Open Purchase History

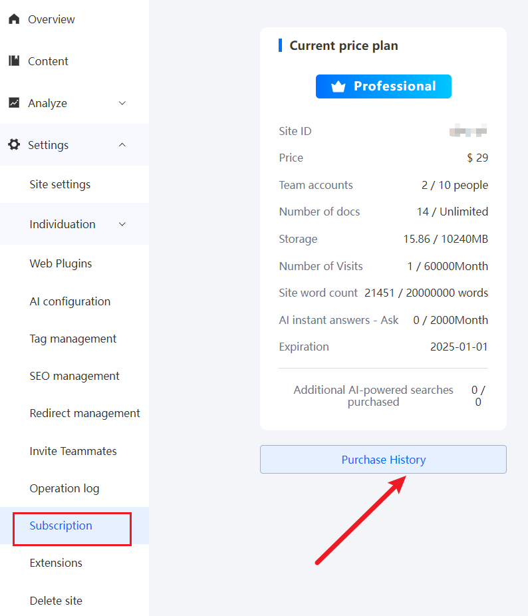point(383,459)
